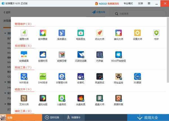The width and height of the screenshot is (169, 121).
Task: Open IE管理大师 icon
Action: [62, 76]
